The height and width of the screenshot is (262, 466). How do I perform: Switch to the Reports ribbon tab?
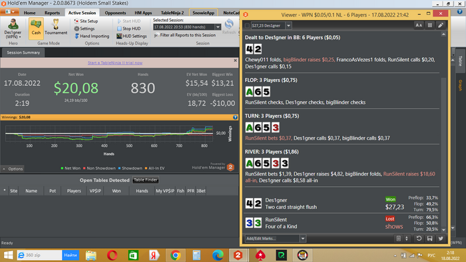52,13
